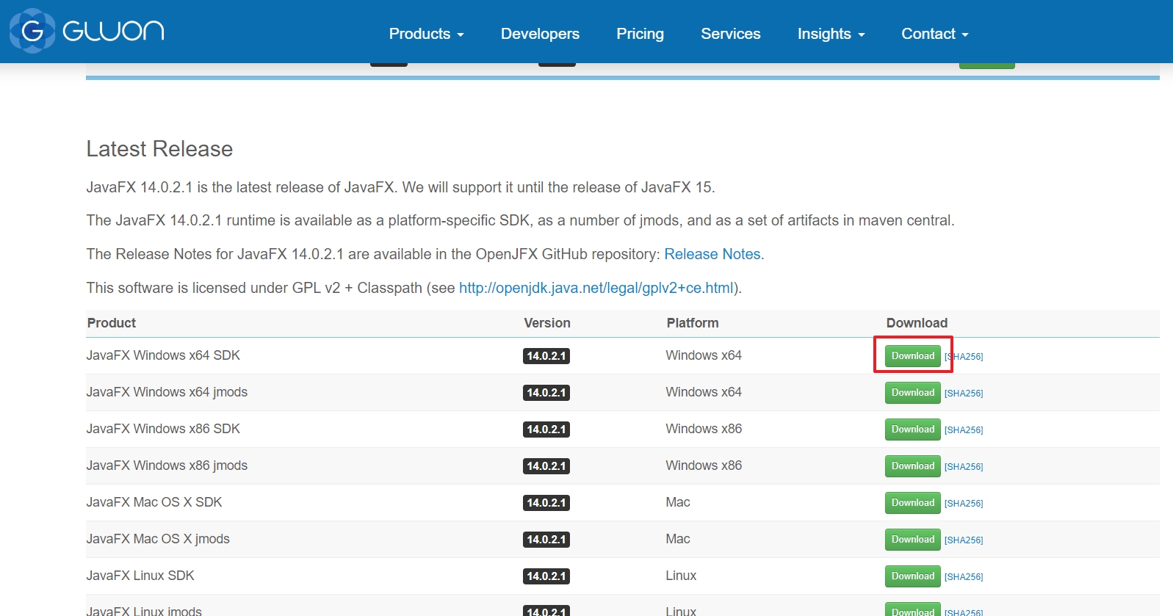Open the Release Notes link
Viewport: 1173px width, 616px height.
712,254
